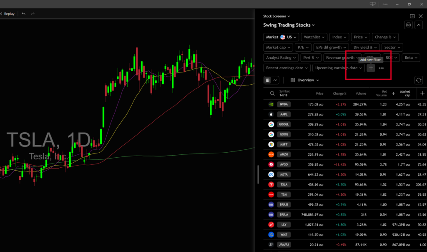Add a column with plus icon

tap(422, 93)
